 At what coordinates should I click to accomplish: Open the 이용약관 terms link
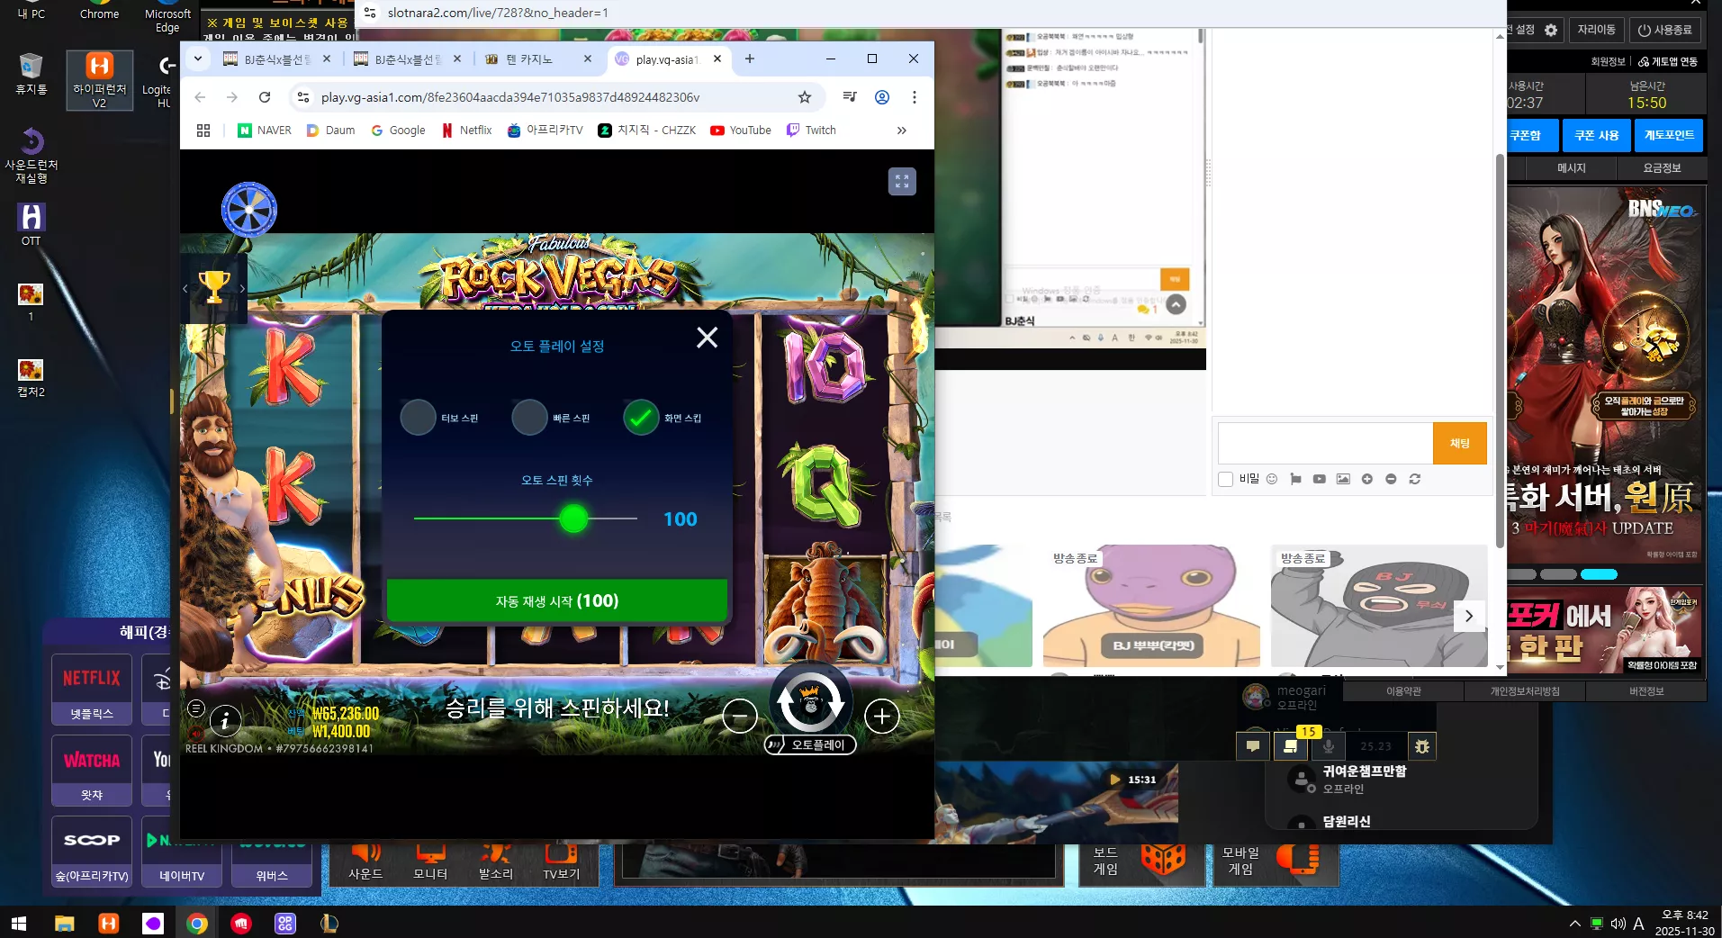(x=1403, y=691)
